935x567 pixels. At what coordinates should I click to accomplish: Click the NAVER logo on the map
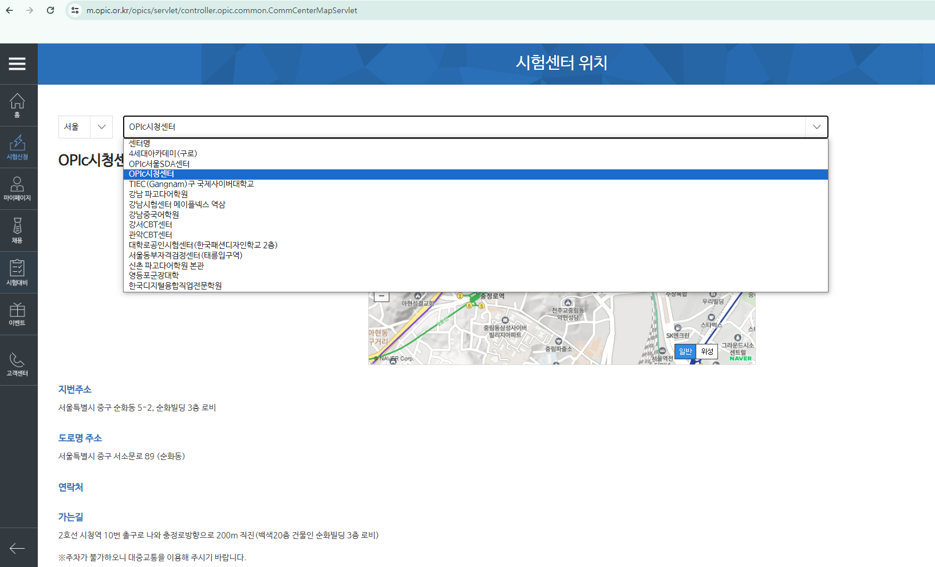tap(740, 358)
